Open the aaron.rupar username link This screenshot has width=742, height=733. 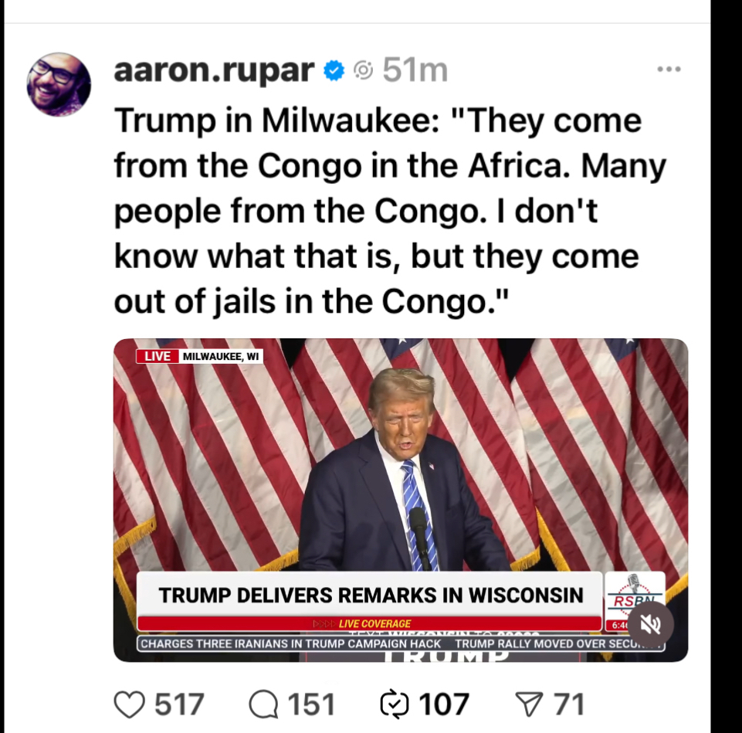tap(214, 70)
